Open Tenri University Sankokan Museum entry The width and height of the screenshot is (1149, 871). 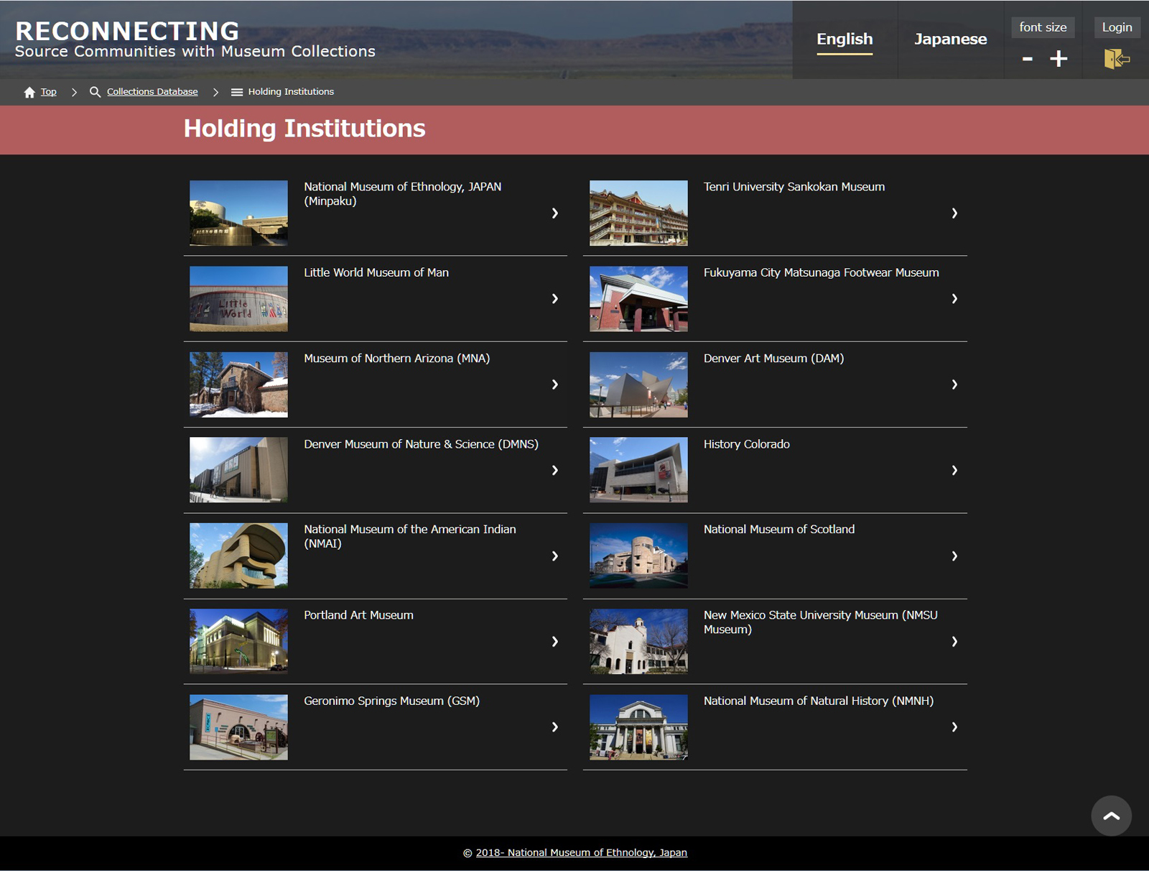(775, 213)
